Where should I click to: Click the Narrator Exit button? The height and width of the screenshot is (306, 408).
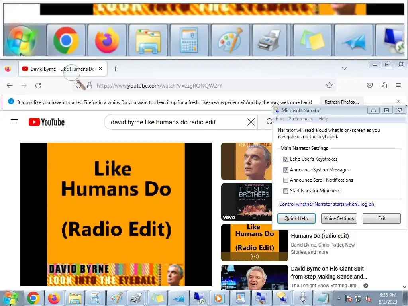click(382, 218)
